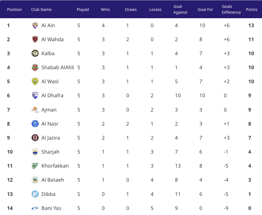This screenshot has height=215, width=262.
Task: Select the Al Jazira club crest
Action: point(35,138)
